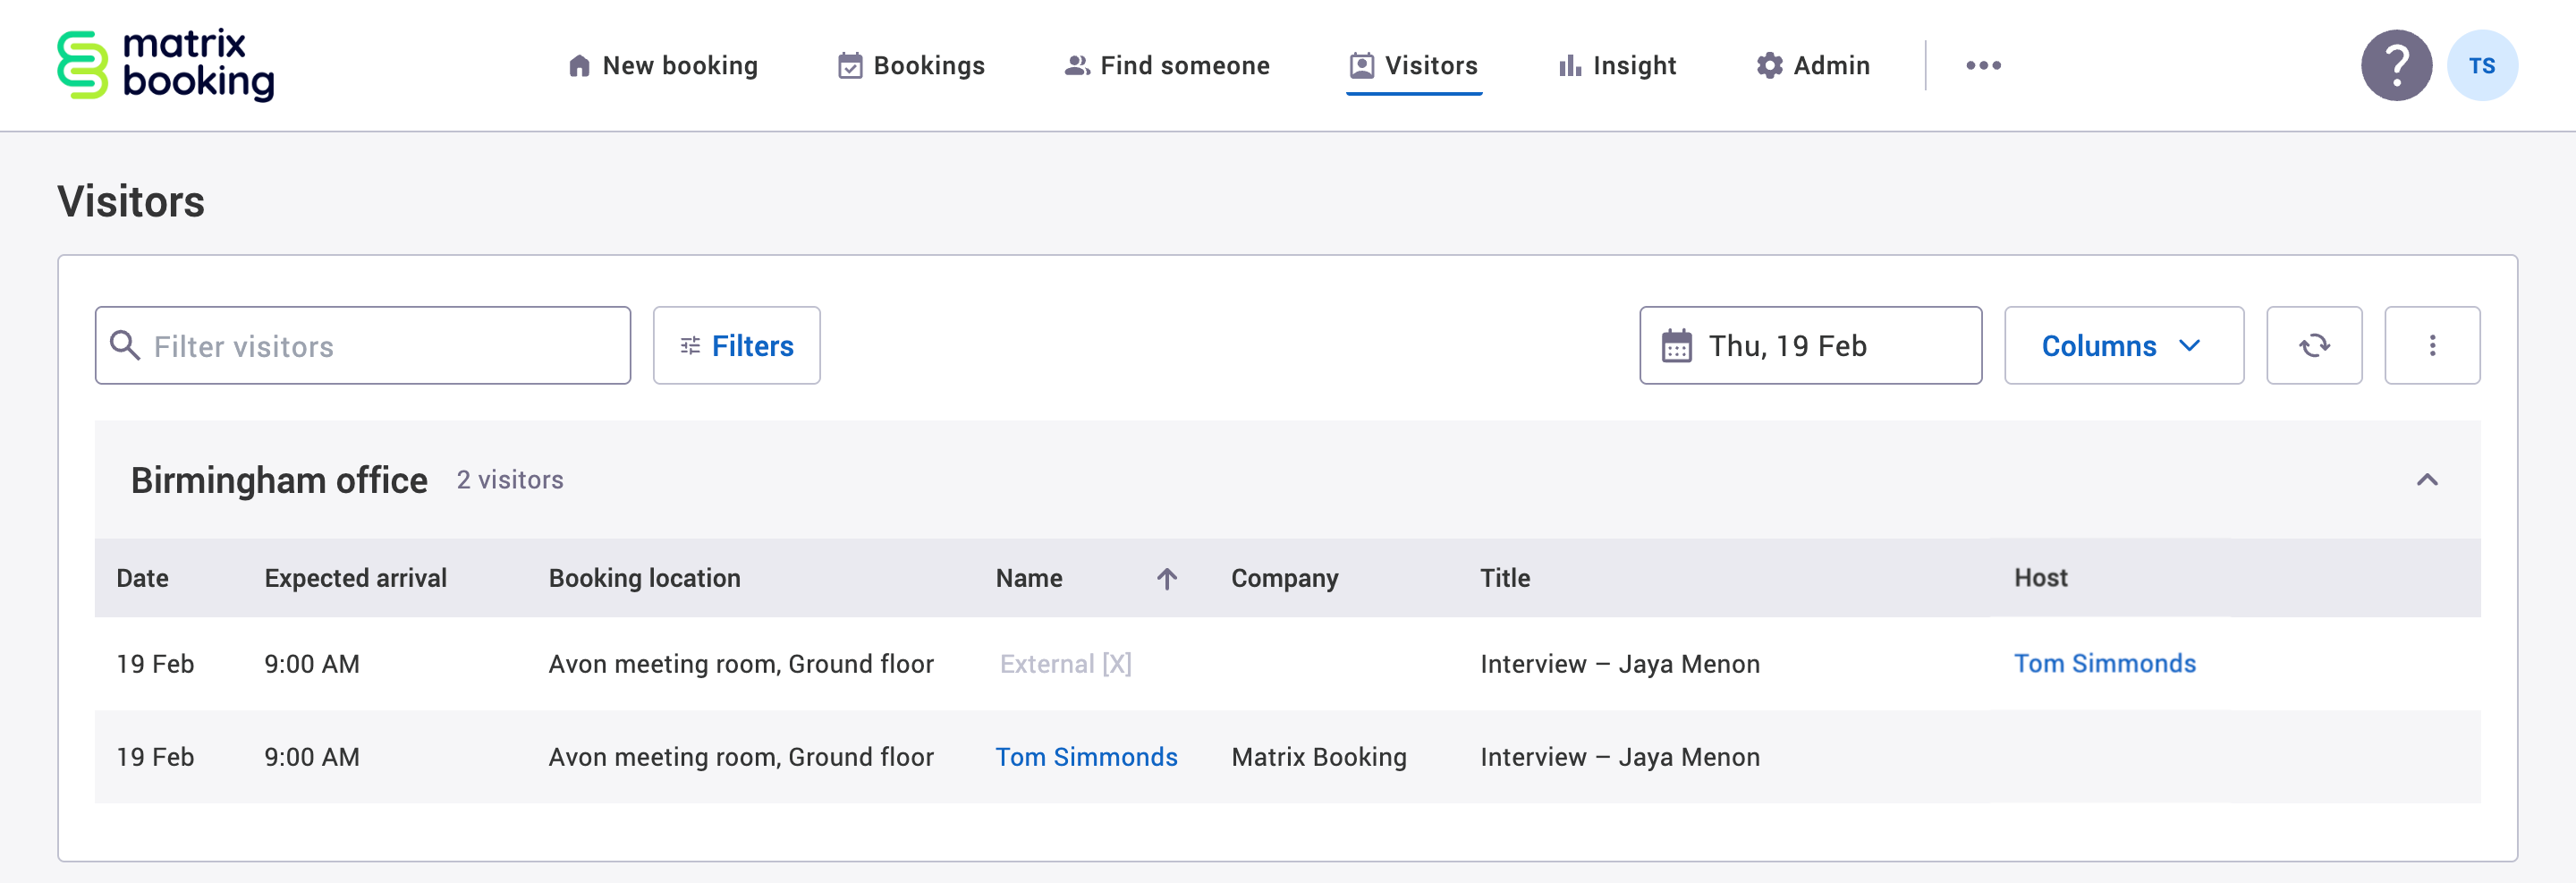Image resolution: width=2576 pixels, height=883 pixels.
Task: Open the Thu, 19 Feb date picker
Action: pos(1810,345)
